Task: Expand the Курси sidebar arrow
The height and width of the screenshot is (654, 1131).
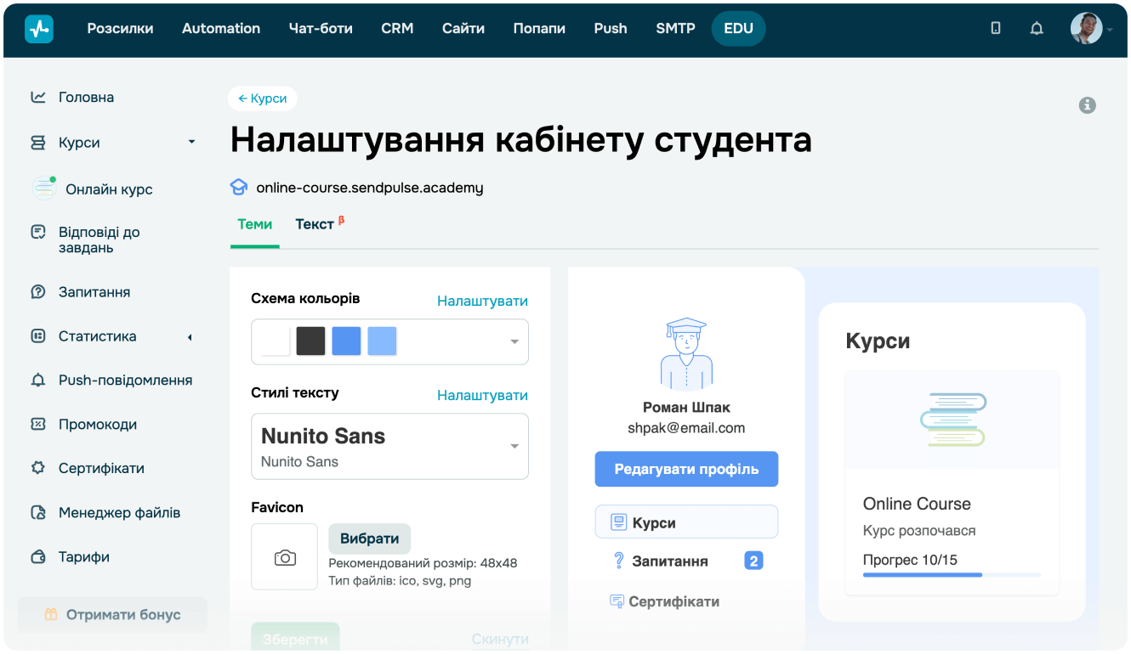Action: coord(191,142)
